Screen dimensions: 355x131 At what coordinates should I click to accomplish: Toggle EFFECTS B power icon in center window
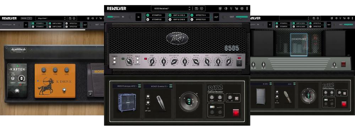coord(192,20)
